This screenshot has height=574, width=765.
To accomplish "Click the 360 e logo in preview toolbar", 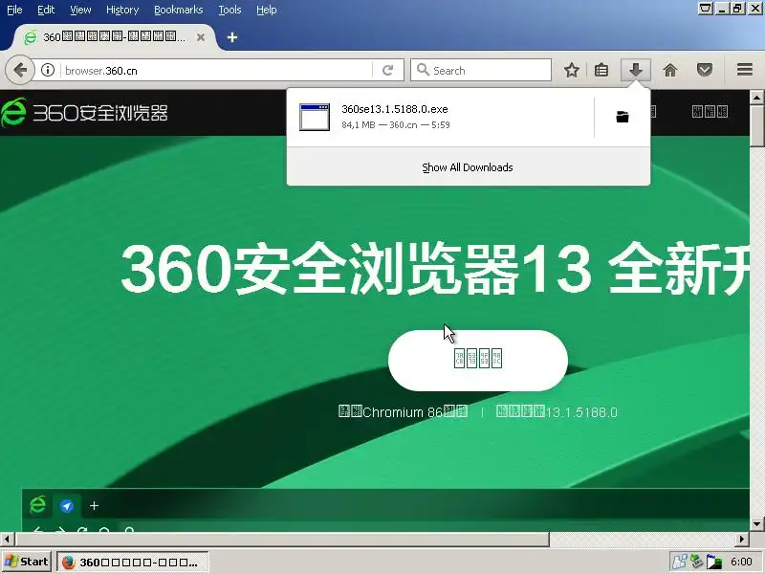I will point(37,505).
